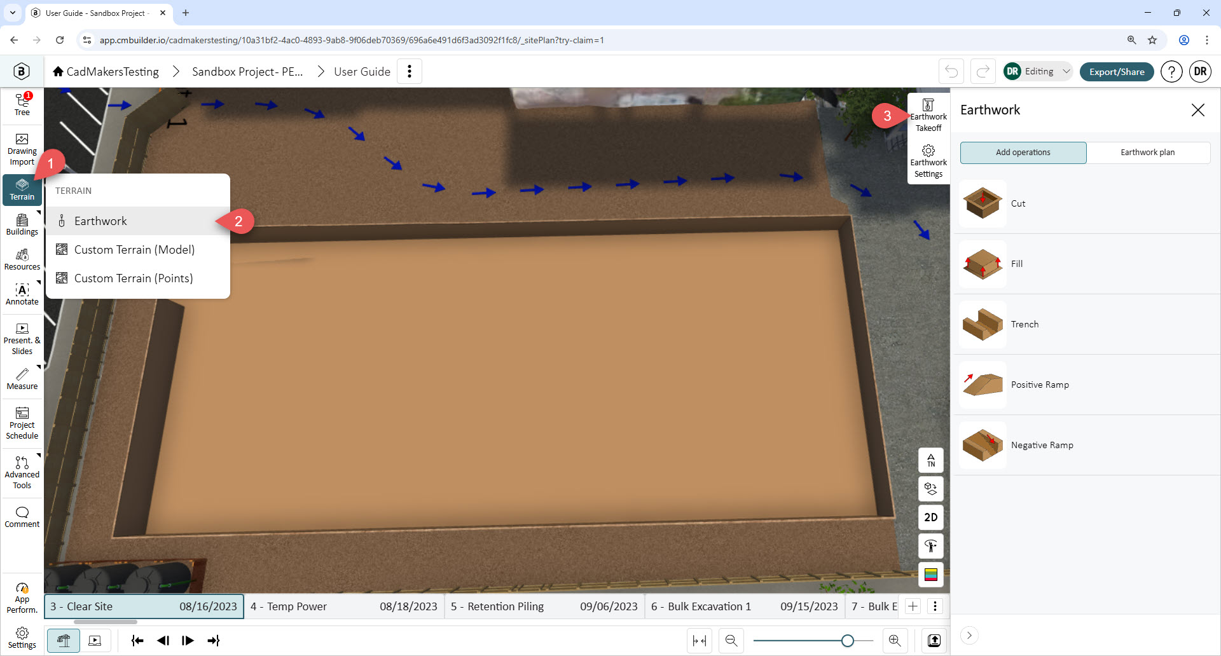Click the color legend icon

point(931,575)
